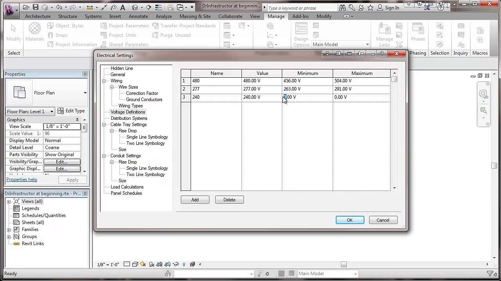
Task: Expand Families in the project browser
Action: [x=9, y=229]
